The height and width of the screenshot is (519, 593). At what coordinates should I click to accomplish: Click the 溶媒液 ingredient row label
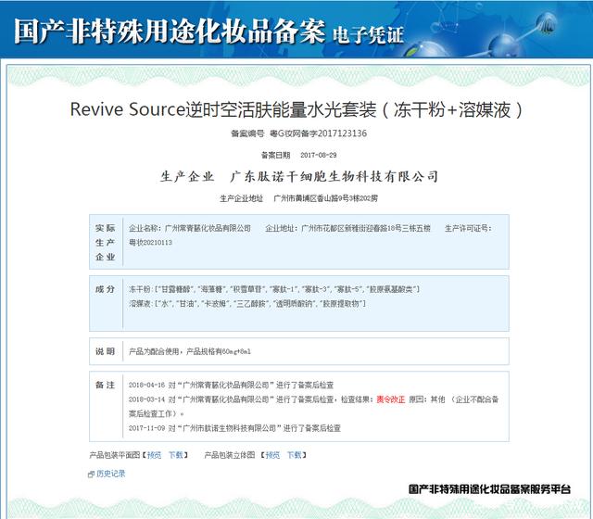(140, 304)
